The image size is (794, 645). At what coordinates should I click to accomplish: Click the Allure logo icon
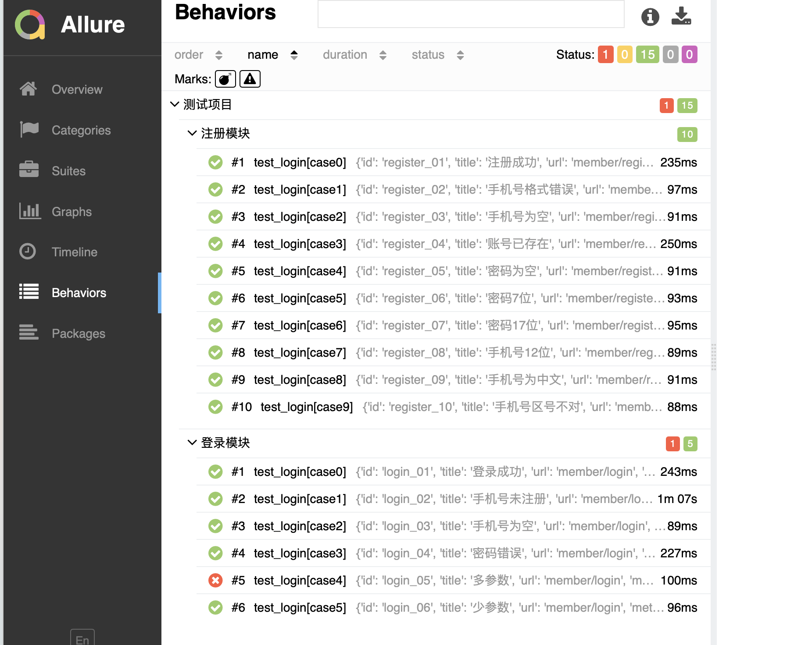click(30, 25)
